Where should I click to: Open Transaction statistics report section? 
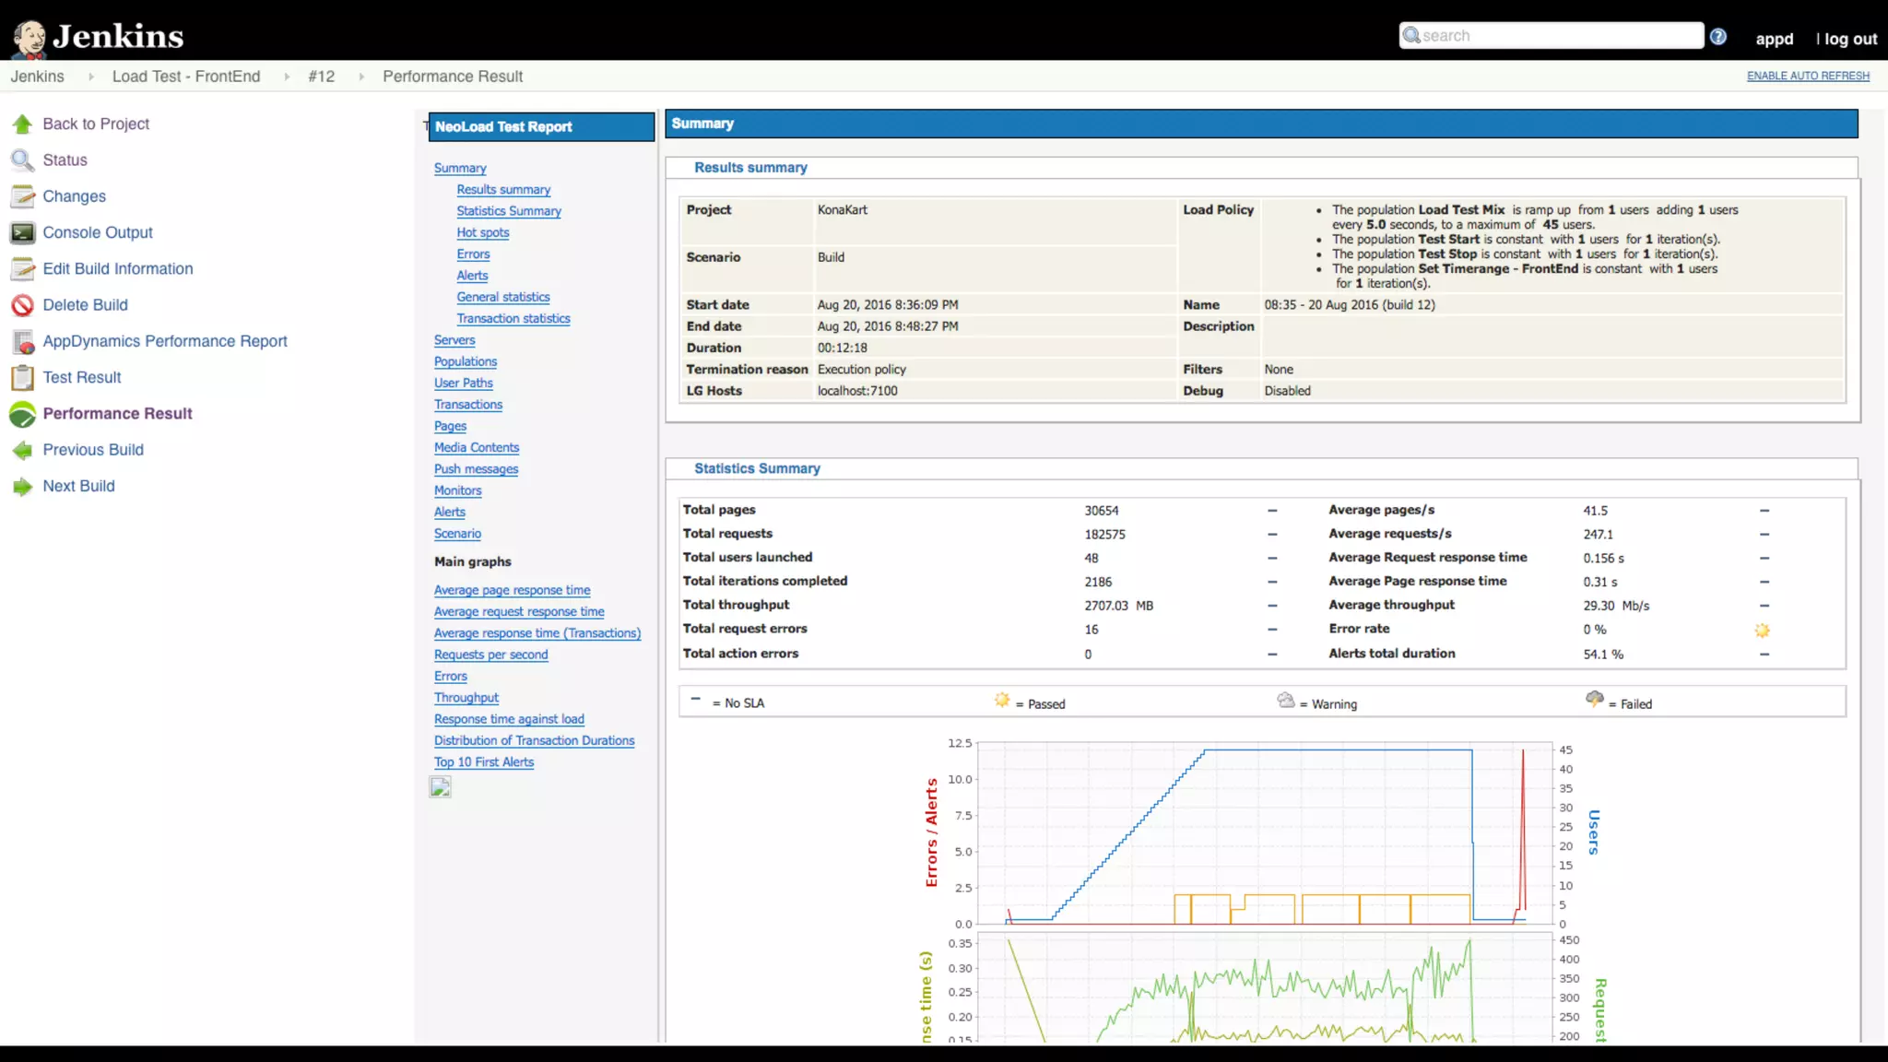pos(513,319)
